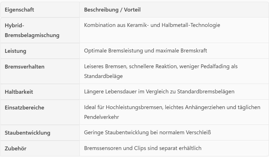Click the Beschreibung / Vorteil column header
269x157 pixels.
coord(112,10)
